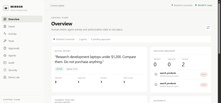
Task: Click the Audit terminal icon
Action: (5, 63)
